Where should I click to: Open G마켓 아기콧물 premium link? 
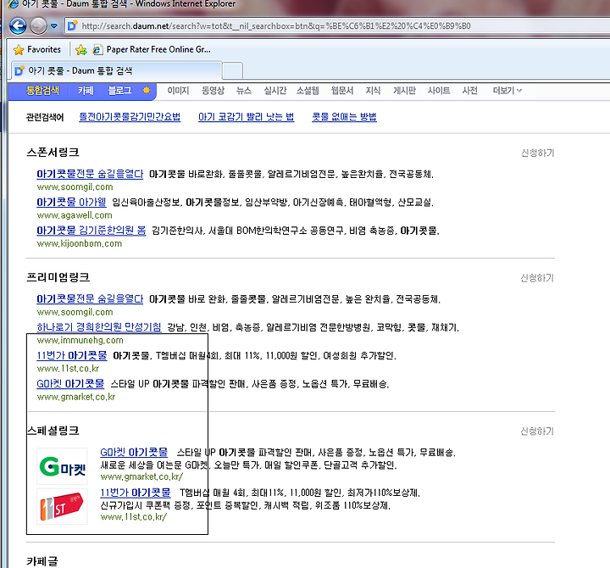[x=70, y=384]
